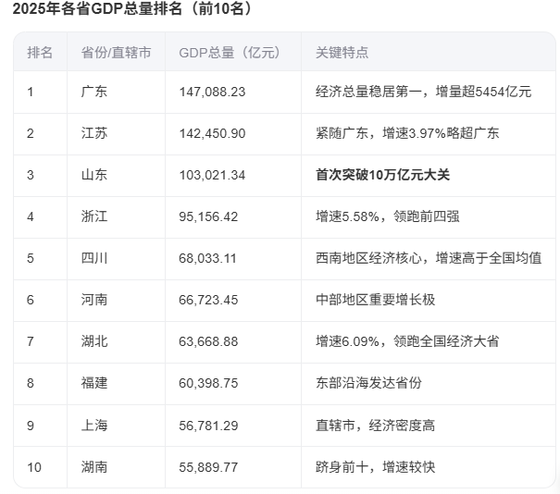Screen dimensions: 560x494
Task: Select the GDP value 55,889.77
Action: [x=208, y=466]
